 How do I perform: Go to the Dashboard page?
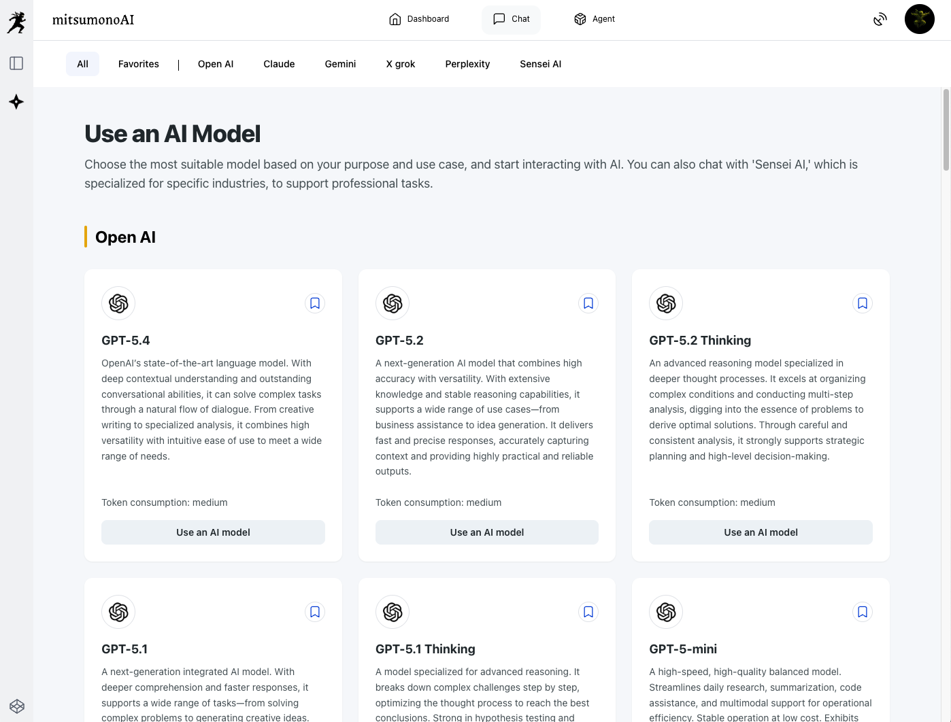[x=419, y=19]
